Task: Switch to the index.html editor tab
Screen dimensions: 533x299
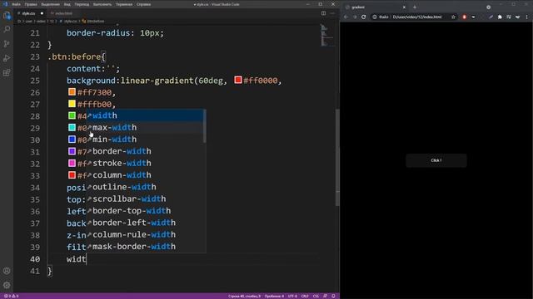Action: tap(63, 13)
